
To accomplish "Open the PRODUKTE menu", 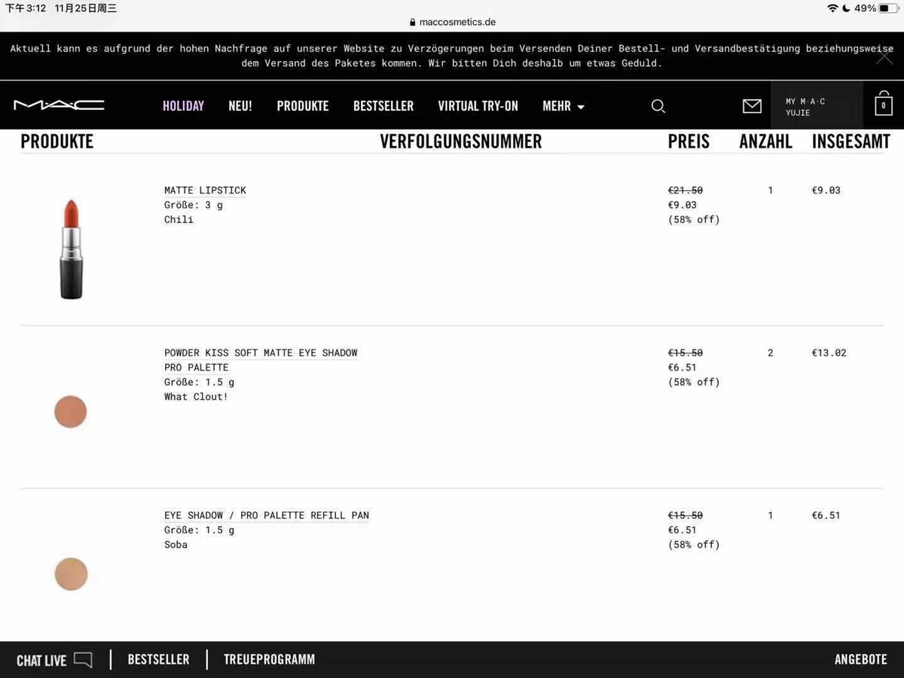I will click(303, 106).
